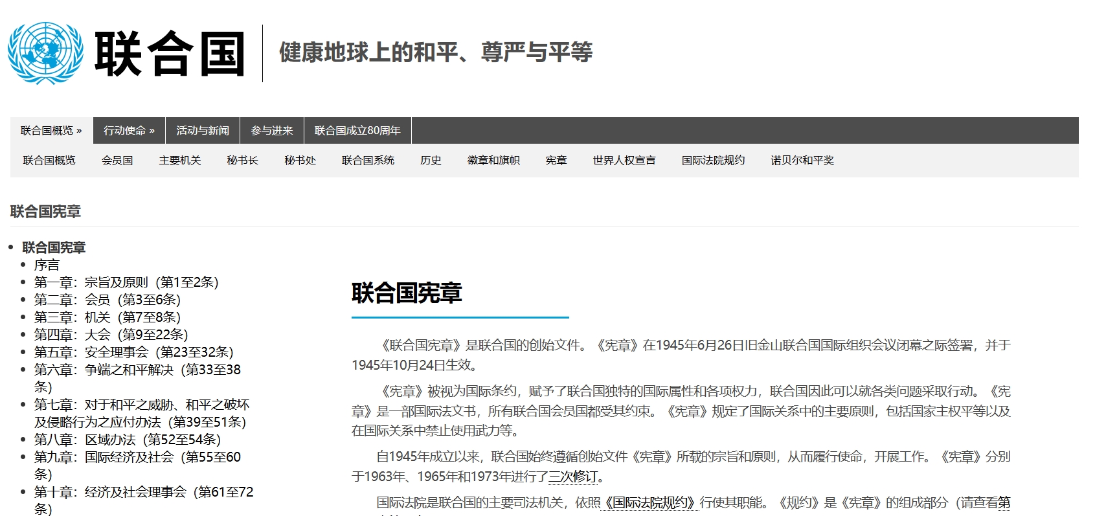Open 第一章：宗旨及原则 in the sidebar
Screen dimensions: 1095x516
(126, 282)
